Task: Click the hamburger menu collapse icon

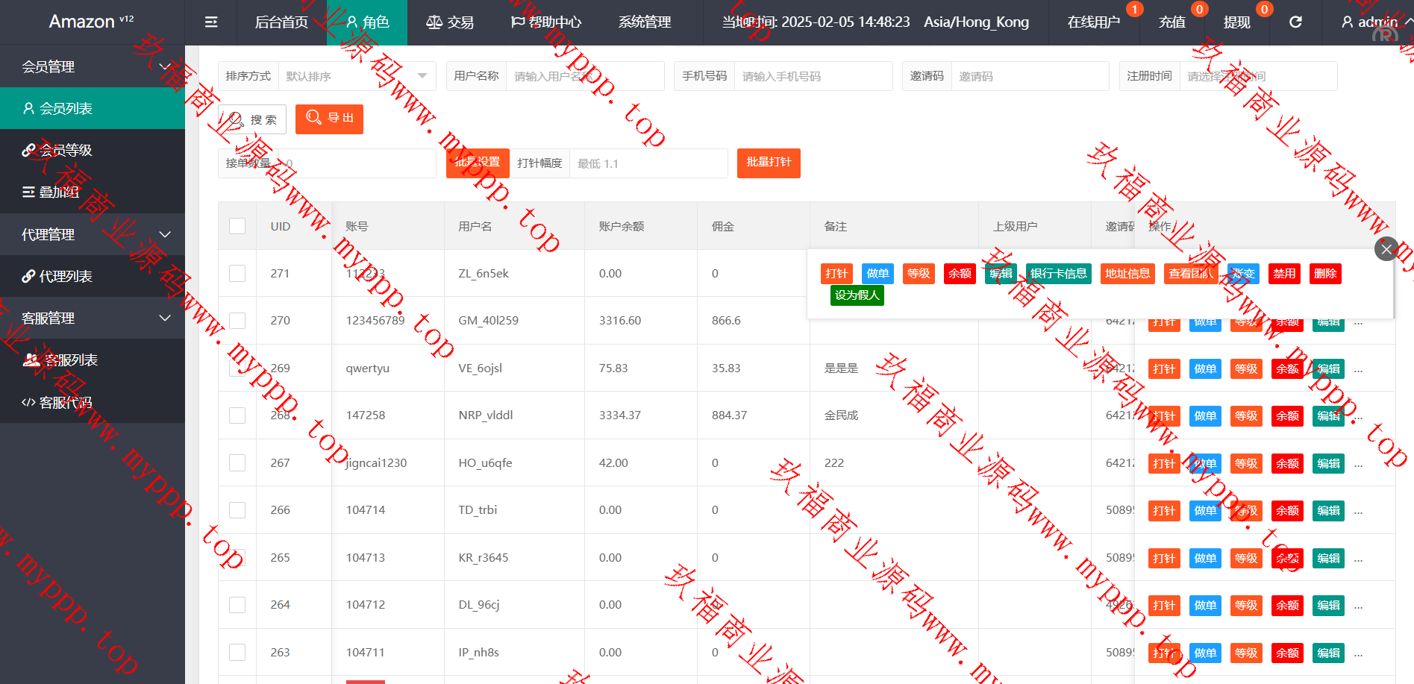Action: tap(211, 22)
